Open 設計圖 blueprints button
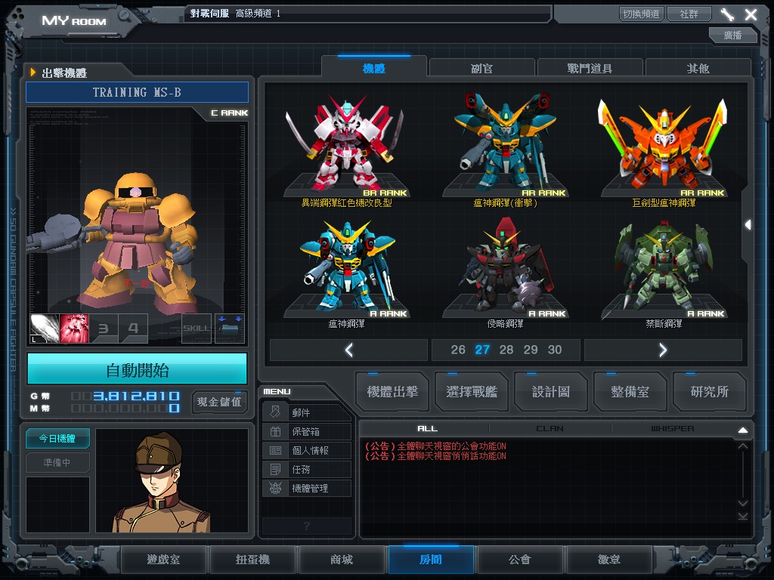Image resolution: width=774 pixels, height=580 pixels. [x=551, y=392]
